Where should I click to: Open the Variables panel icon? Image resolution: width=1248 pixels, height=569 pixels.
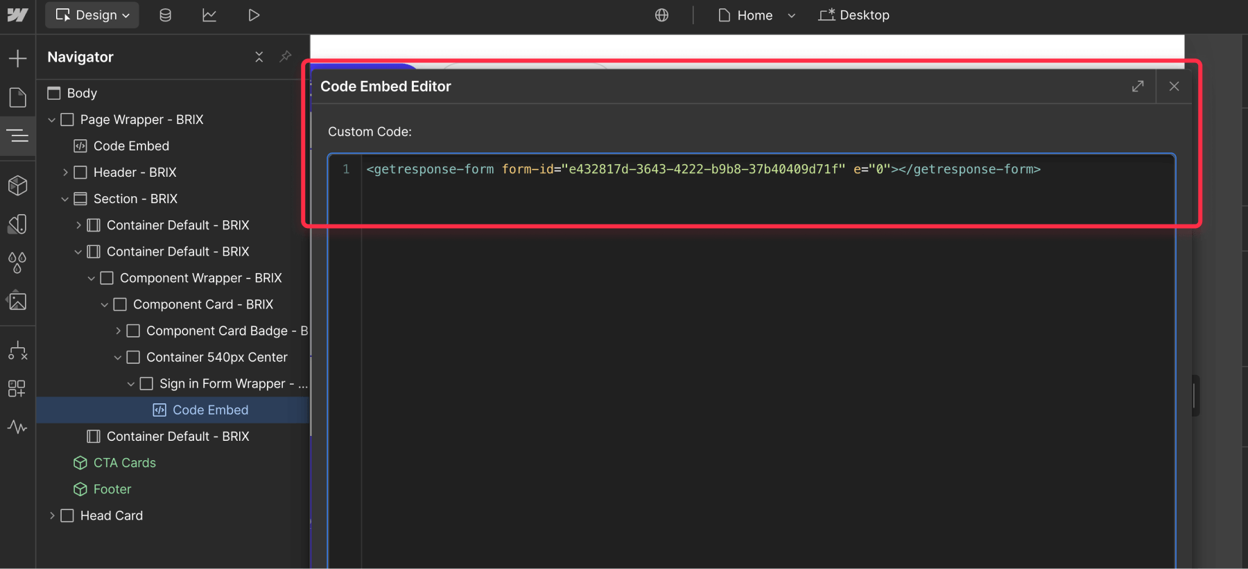(x=17, y=224)
